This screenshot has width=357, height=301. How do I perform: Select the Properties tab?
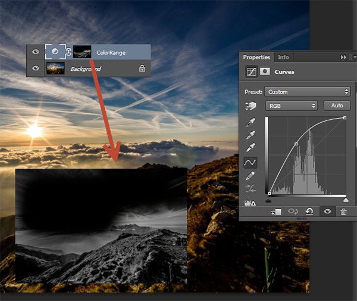click(256, 57)
